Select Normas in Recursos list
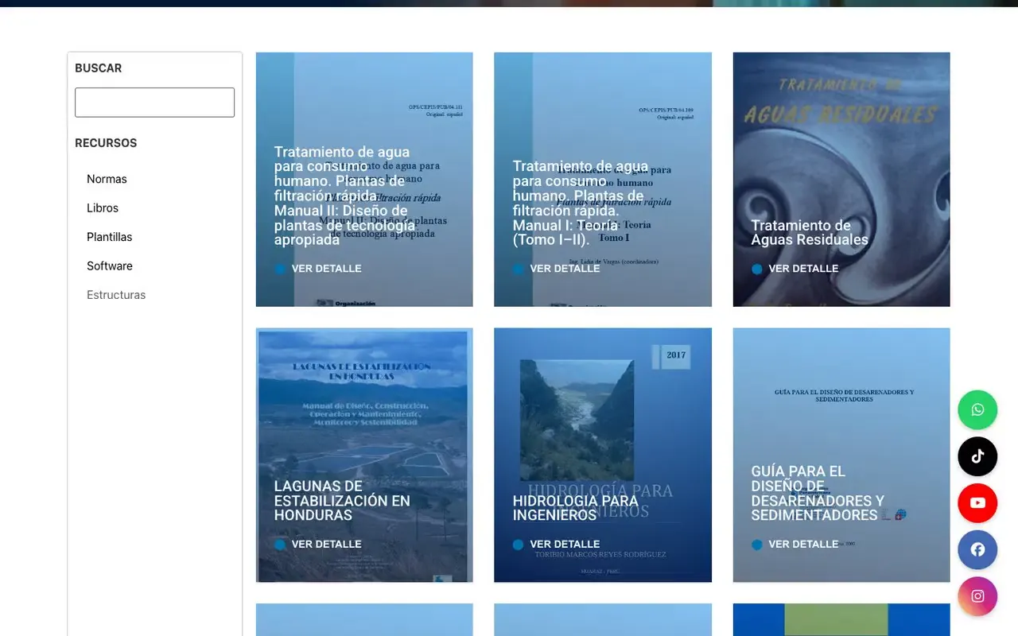Viewport: 1018px width, 636px height. [x=107, y=179]
